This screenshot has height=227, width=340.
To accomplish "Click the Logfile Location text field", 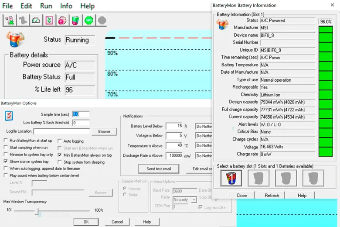I will (x=61, y=131).
